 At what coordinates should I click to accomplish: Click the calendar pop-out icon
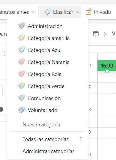pos(96,34)
